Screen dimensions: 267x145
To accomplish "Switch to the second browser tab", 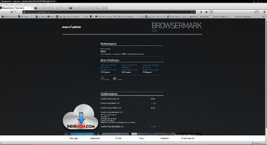I will 51,8.
